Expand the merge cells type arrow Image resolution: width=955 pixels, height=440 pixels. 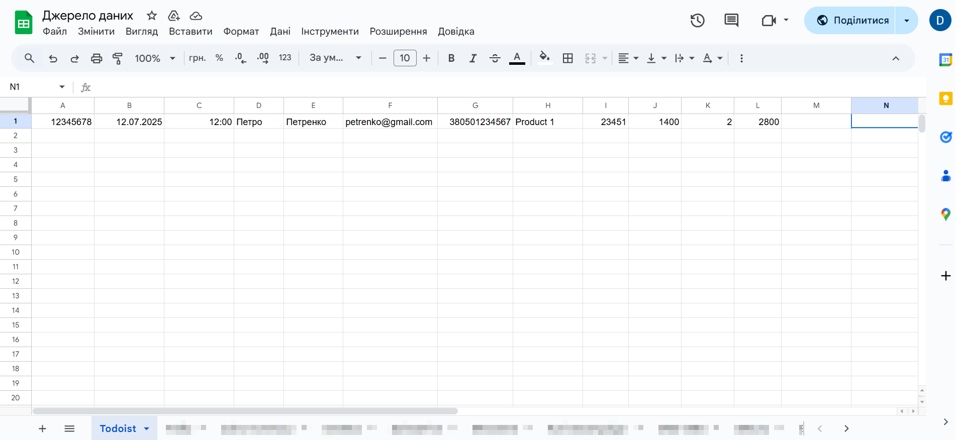605,58
